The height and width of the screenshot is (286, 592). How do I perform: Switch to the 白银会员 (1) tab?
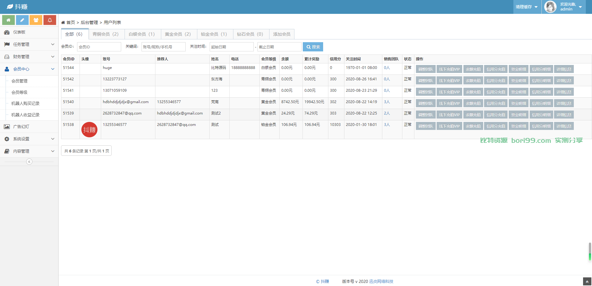coord(143,34)
